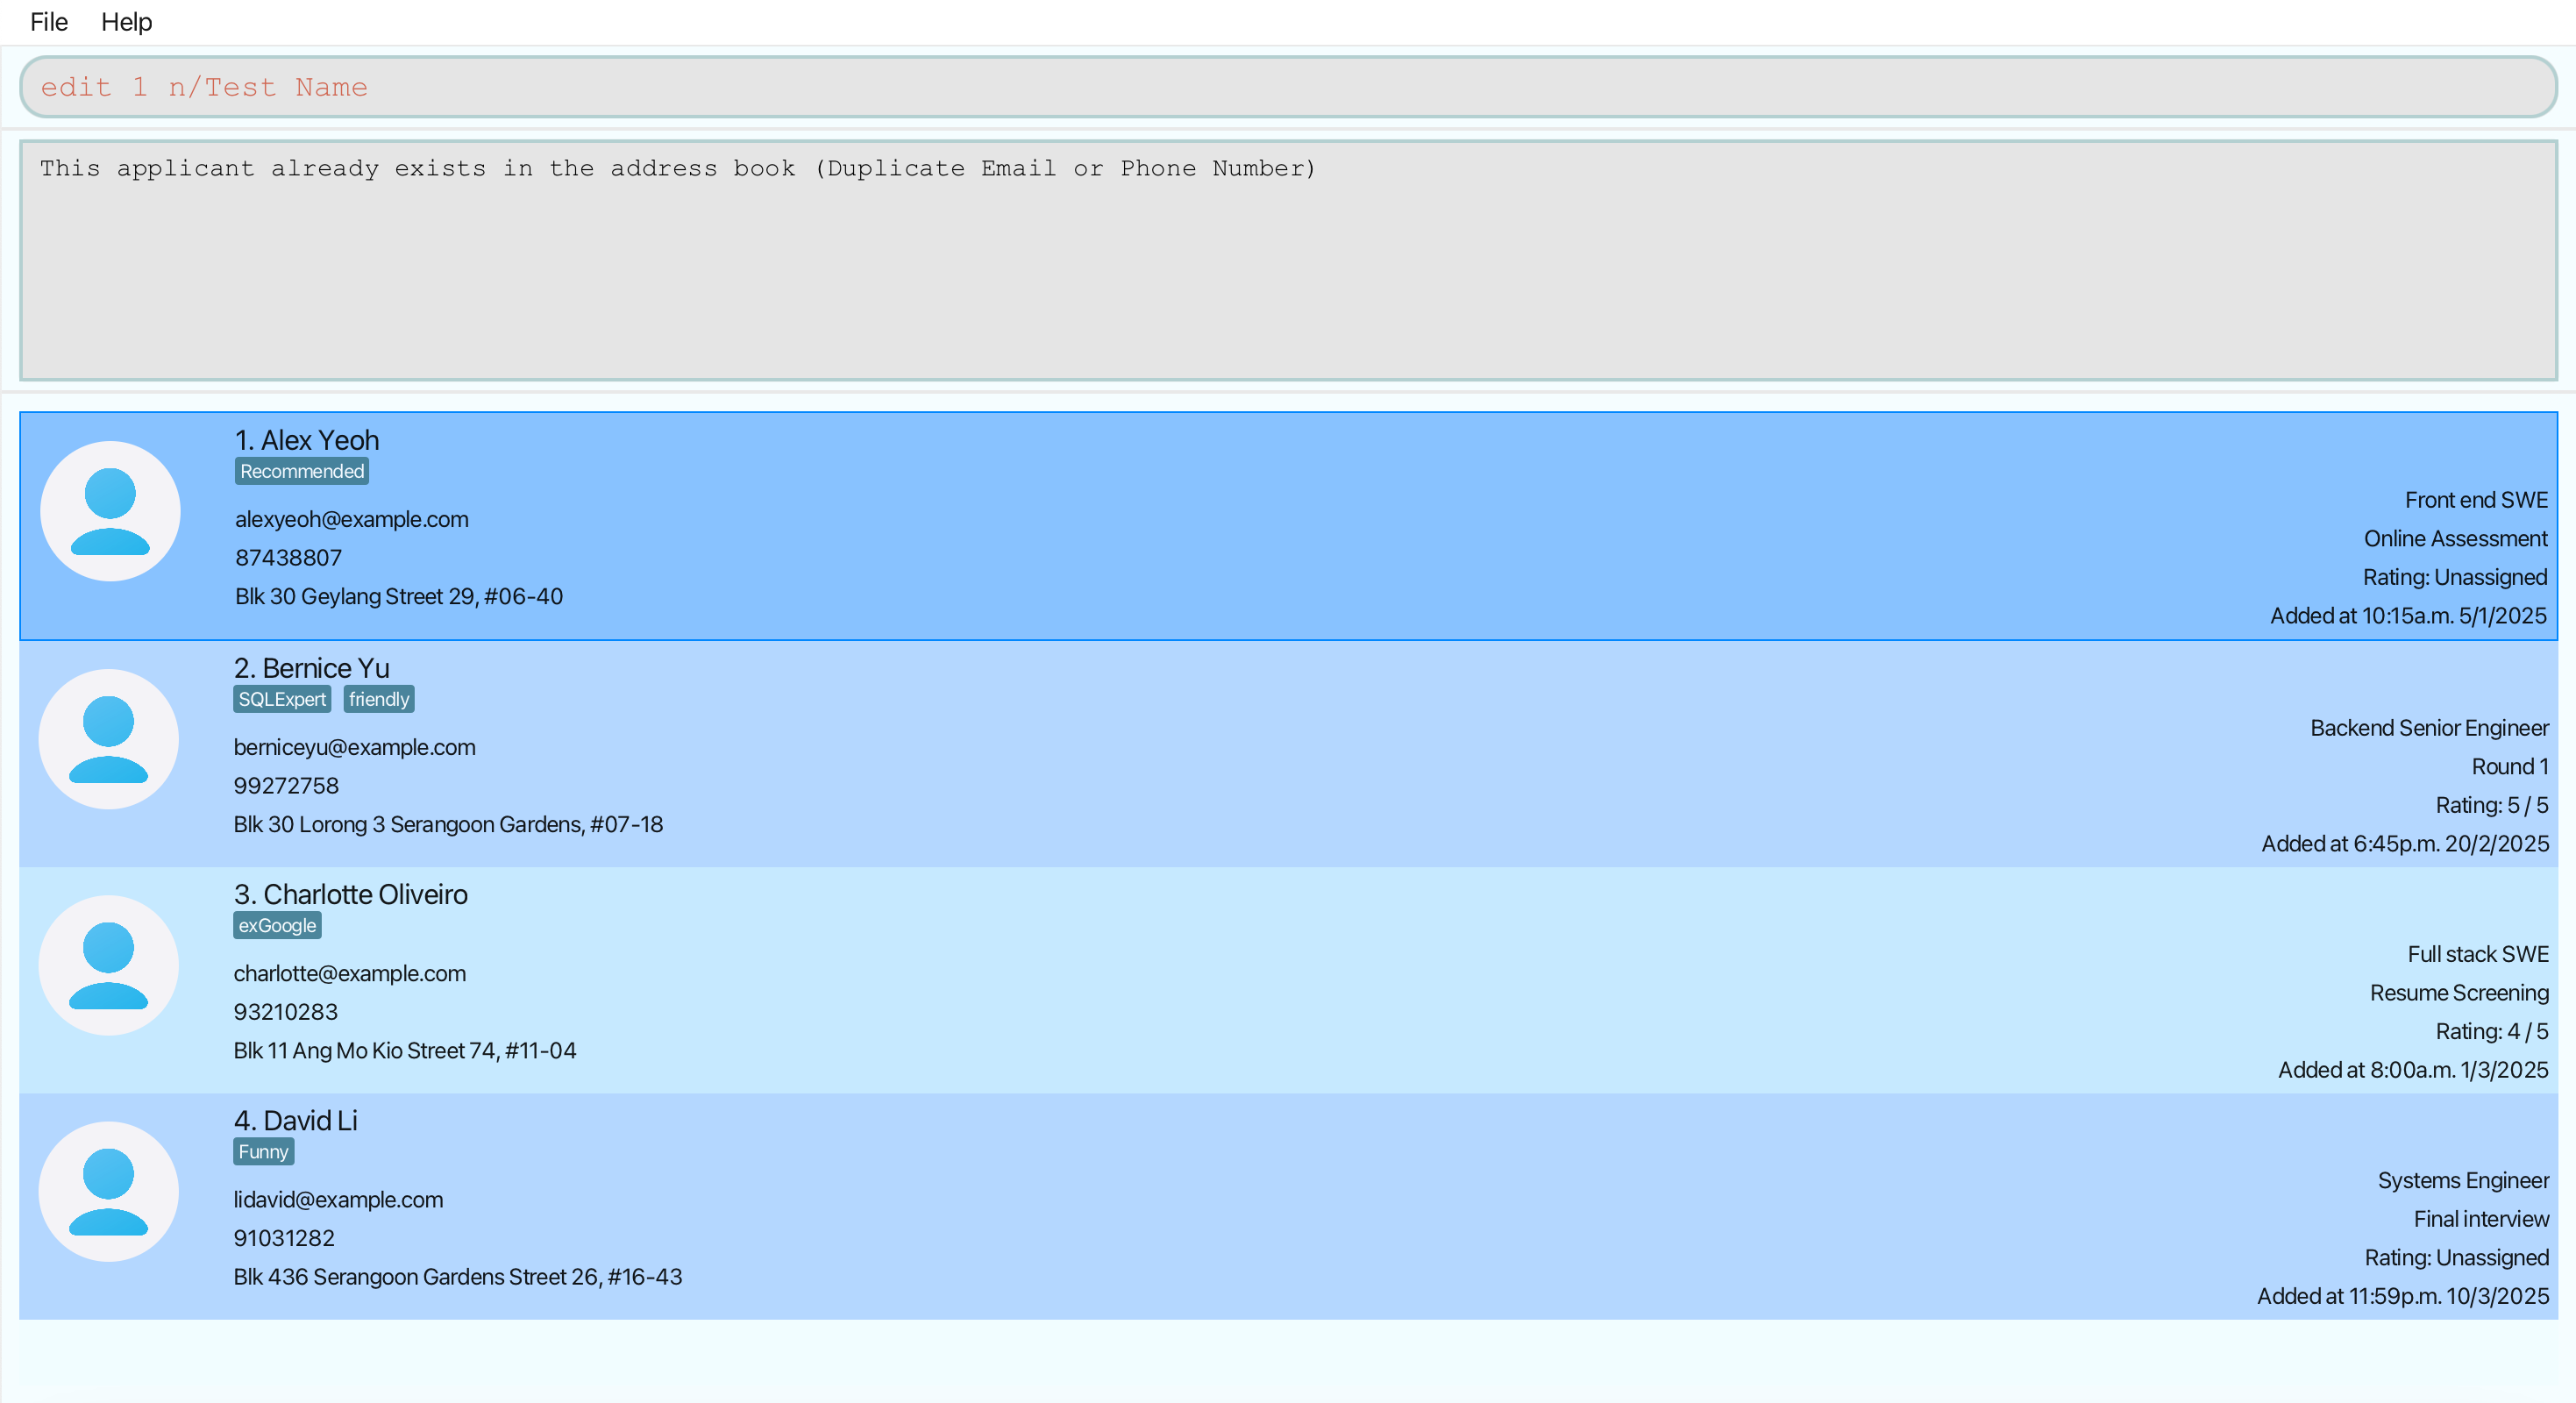Screen dimensions: 2576x1403
Task: Click address Blk 436 Serangoon Gardens Street 26
Action: (458, 1276)
